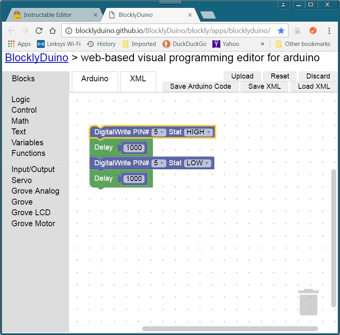Click the orange extension icon in toolbar
Image resolution: width=340 pixels, height=335 pixels.
pyautogui.click(x=313, y=31)
